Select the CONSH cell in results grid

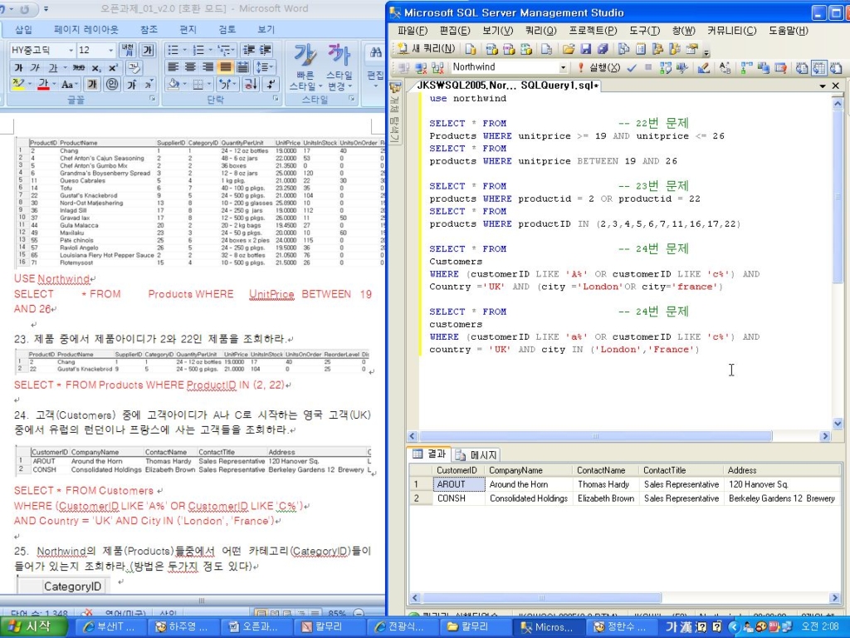click(458, 498)
